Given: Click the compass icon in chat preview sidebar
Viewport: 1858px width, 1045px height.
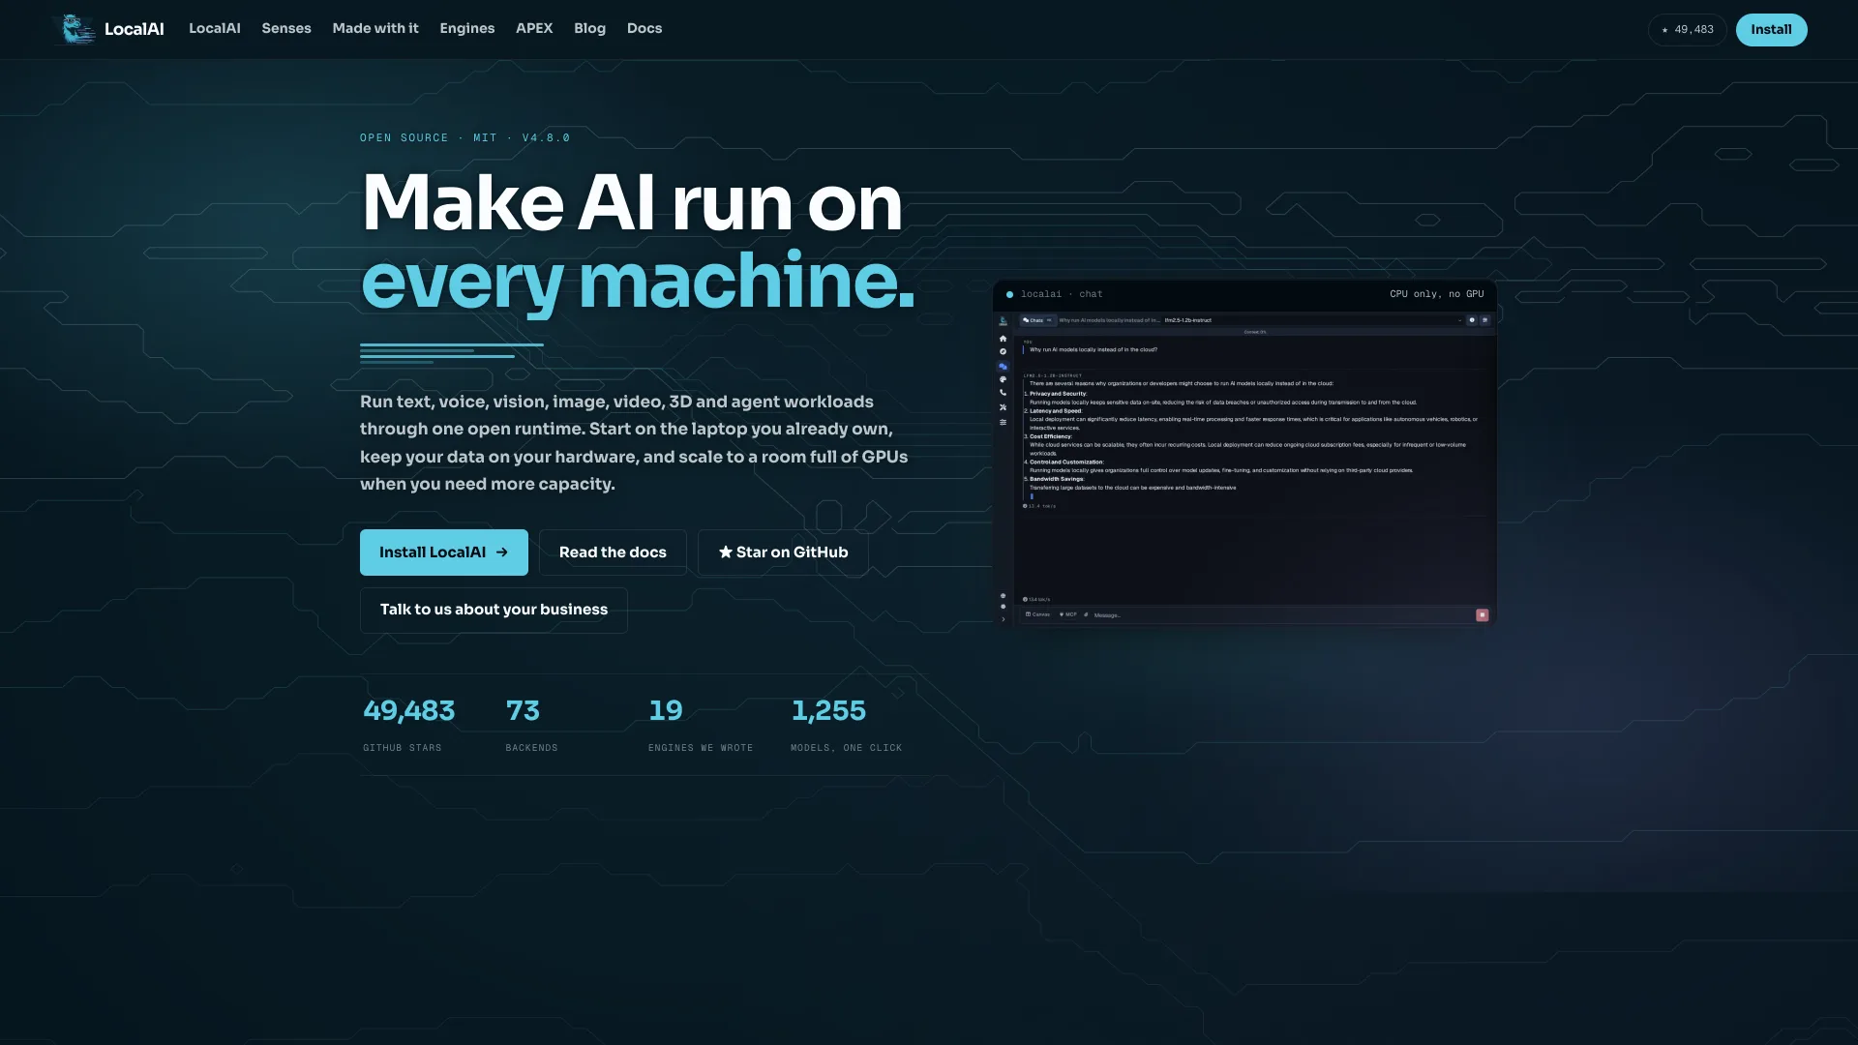Looking at the screenshot, I should 1003,351.
